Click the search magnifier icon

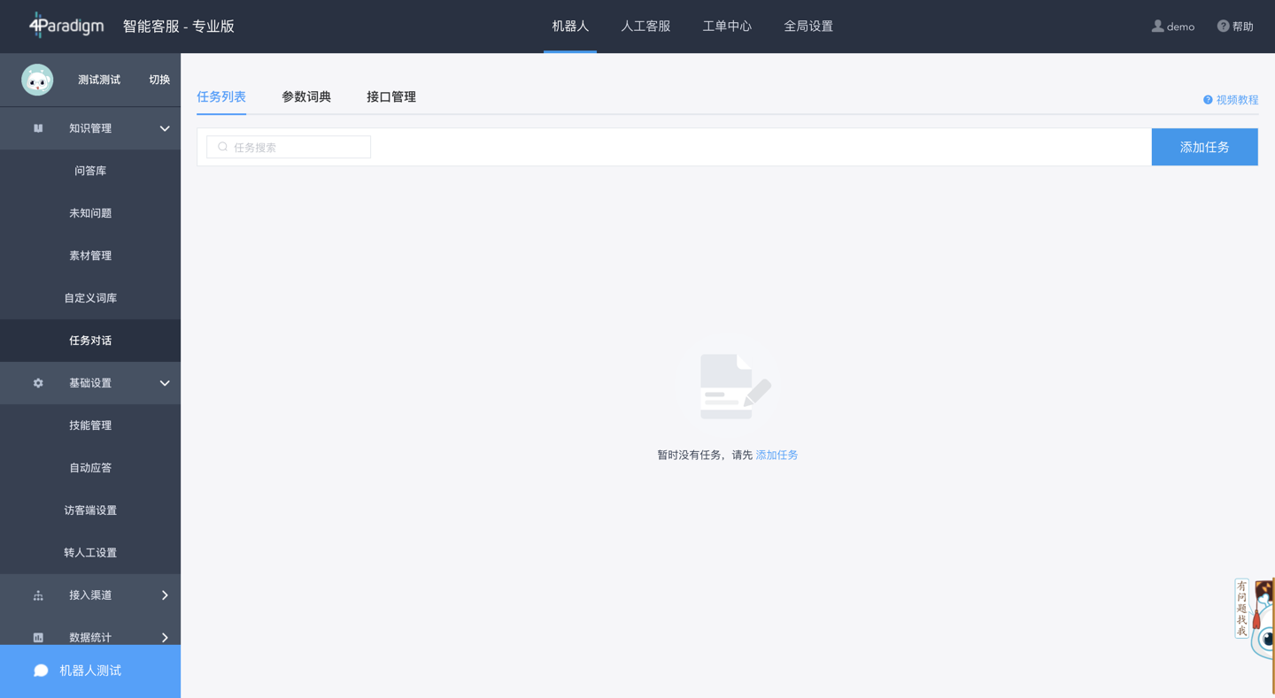point(222,147)
